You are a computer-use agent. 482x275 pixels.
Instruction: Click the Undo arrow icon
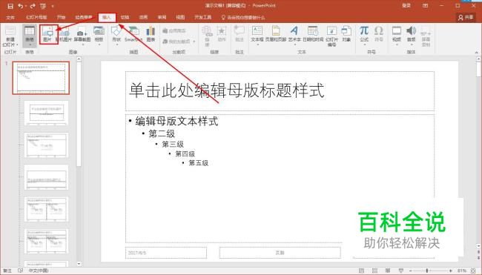(20, 6)
